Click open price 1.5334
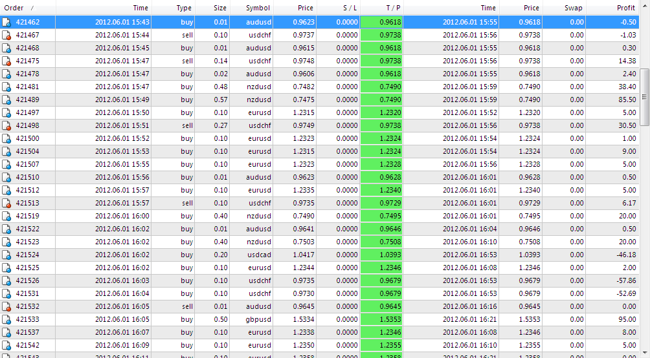 [x=304, y=319]
